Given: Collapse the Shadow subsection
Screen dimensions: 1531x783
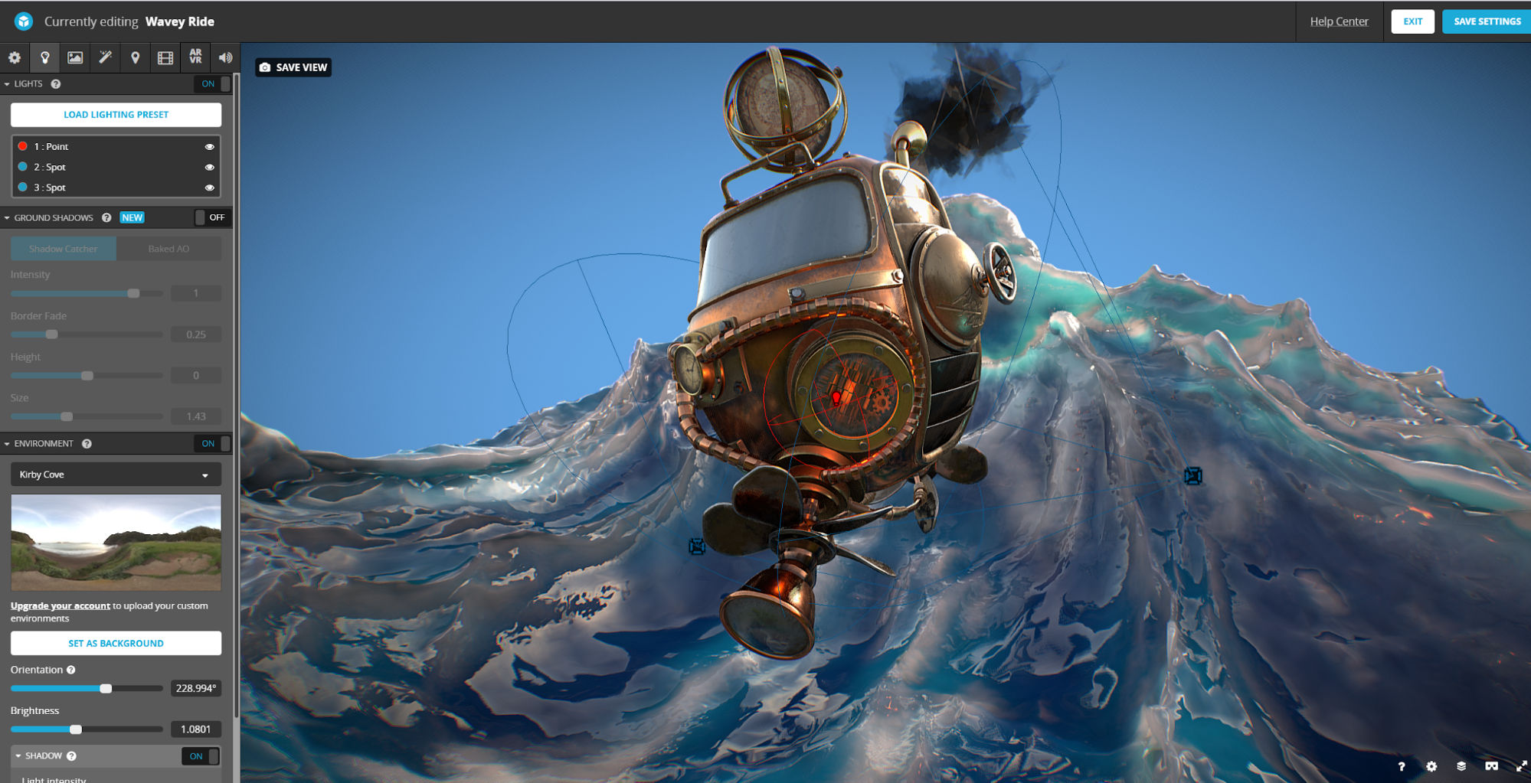Looking at the screenshot, I should [x=18, y=756].
